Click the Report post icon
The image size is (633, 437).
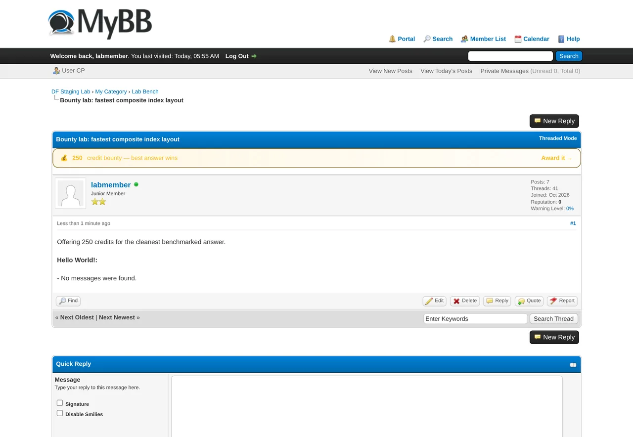point(553,301)
